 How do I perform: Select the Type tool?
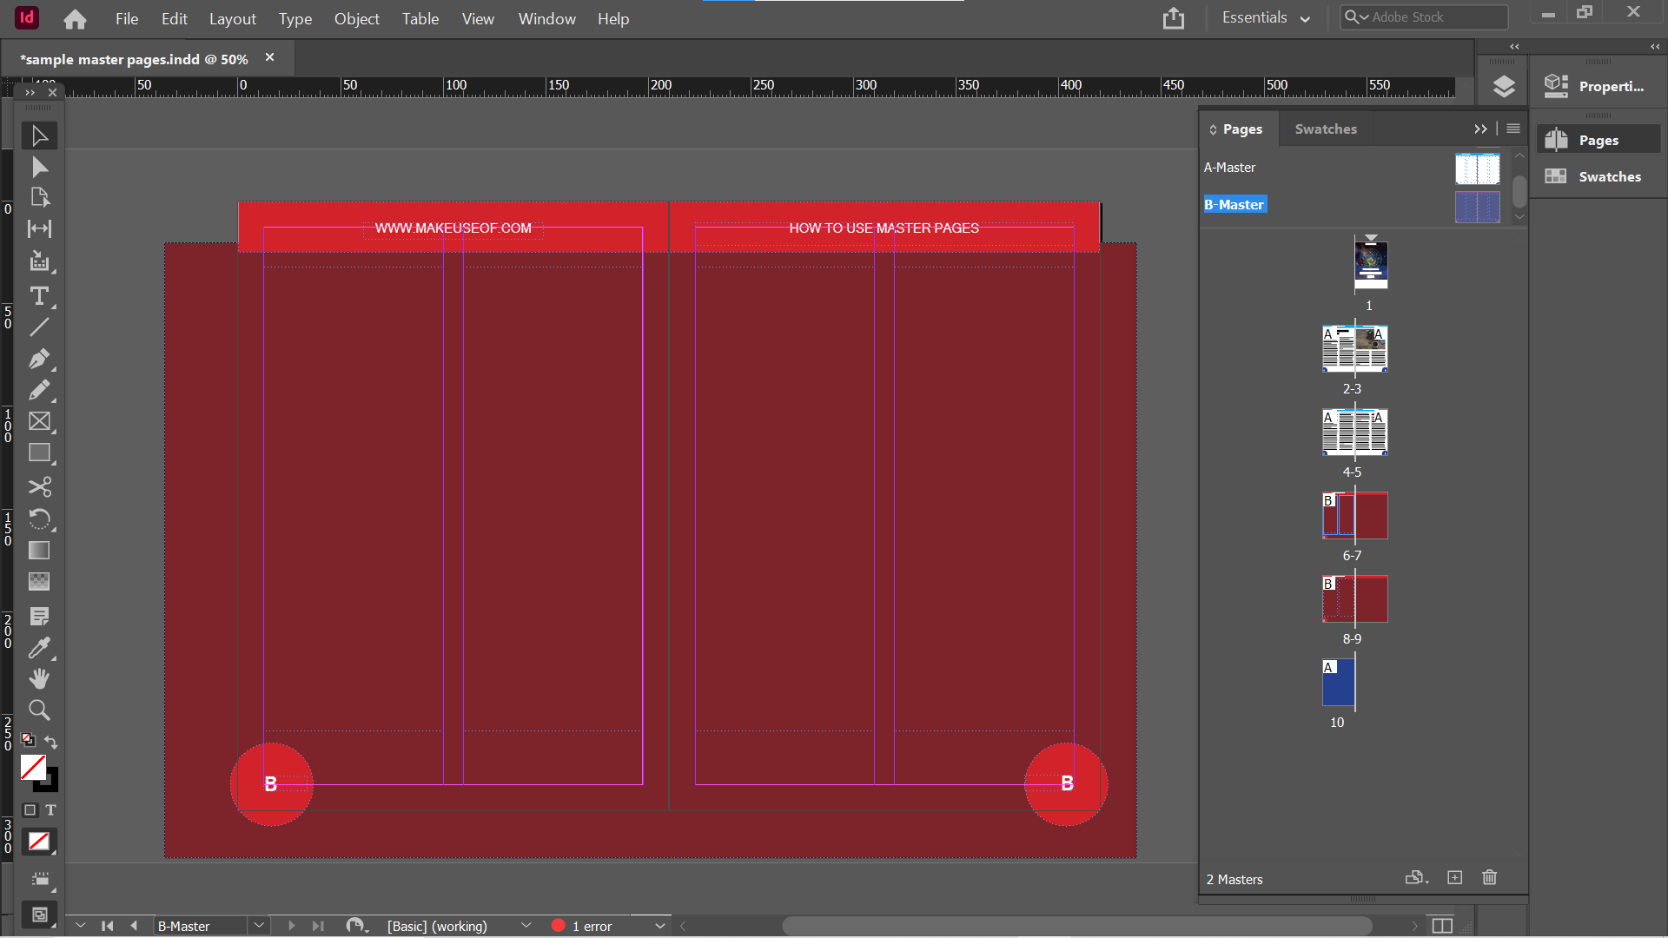[39, 296]
